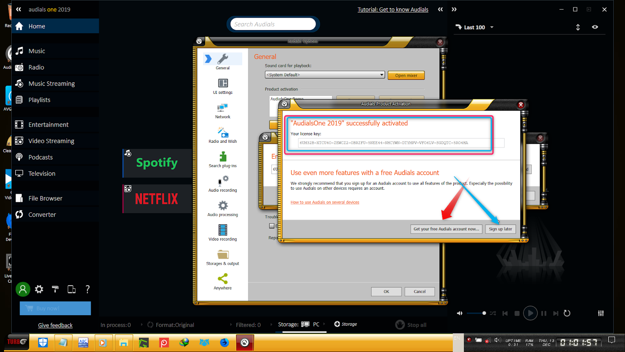Toggle repeat in the player
The width and height of the screenshot is (625, 352).
[567, 313]
